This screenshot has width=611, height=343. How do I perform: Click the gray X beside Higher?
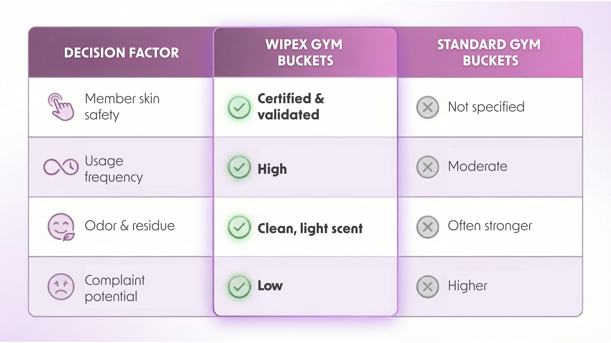click(427, 286)
